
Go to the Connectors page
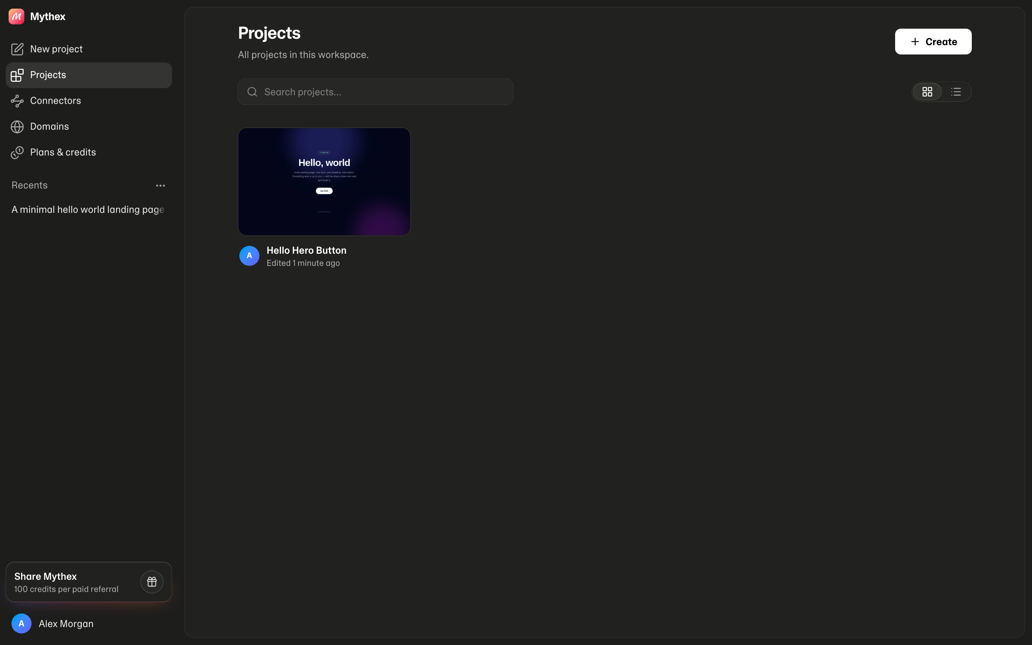click(89, 101)
